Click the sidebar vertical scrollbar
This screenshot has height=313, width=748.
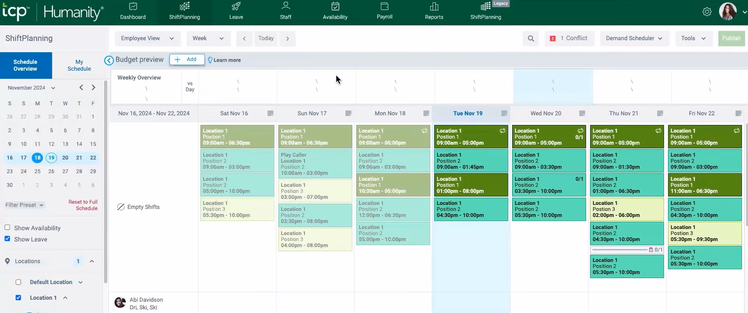coord(105,181)
